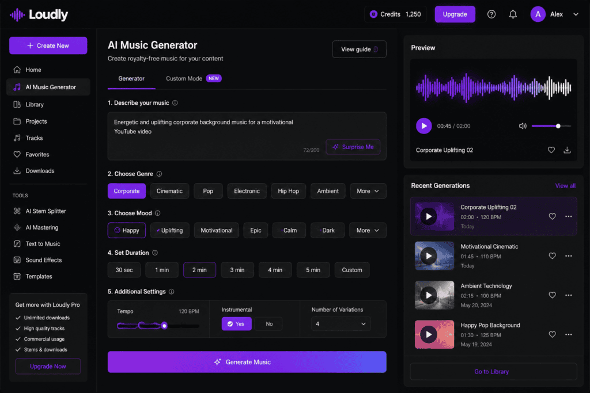Open the Number of Variations dropdown

(x=341, y=324)
